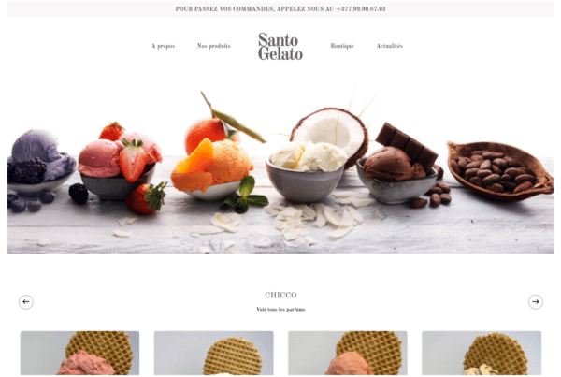Open the A propos menu item
Image resolution: width=561 pixels, height=377 pixels.
click(163, 46)
